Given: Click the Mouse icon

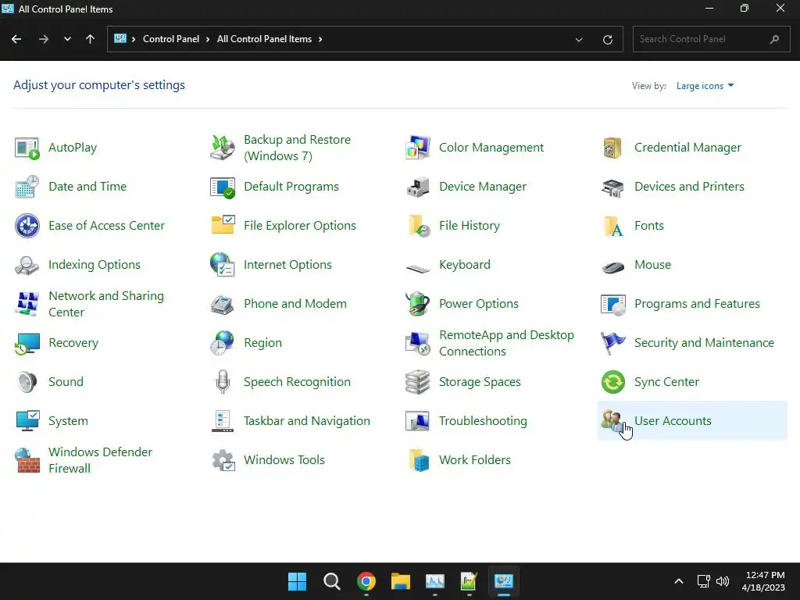Looking at the screenshot, I should (x=612, y=266).
